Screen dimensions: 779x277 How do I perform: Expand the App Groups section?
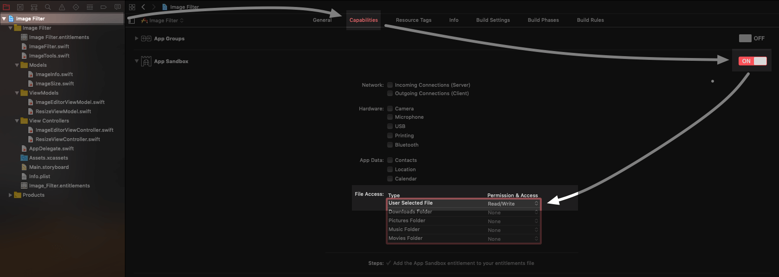pos(136,39)
